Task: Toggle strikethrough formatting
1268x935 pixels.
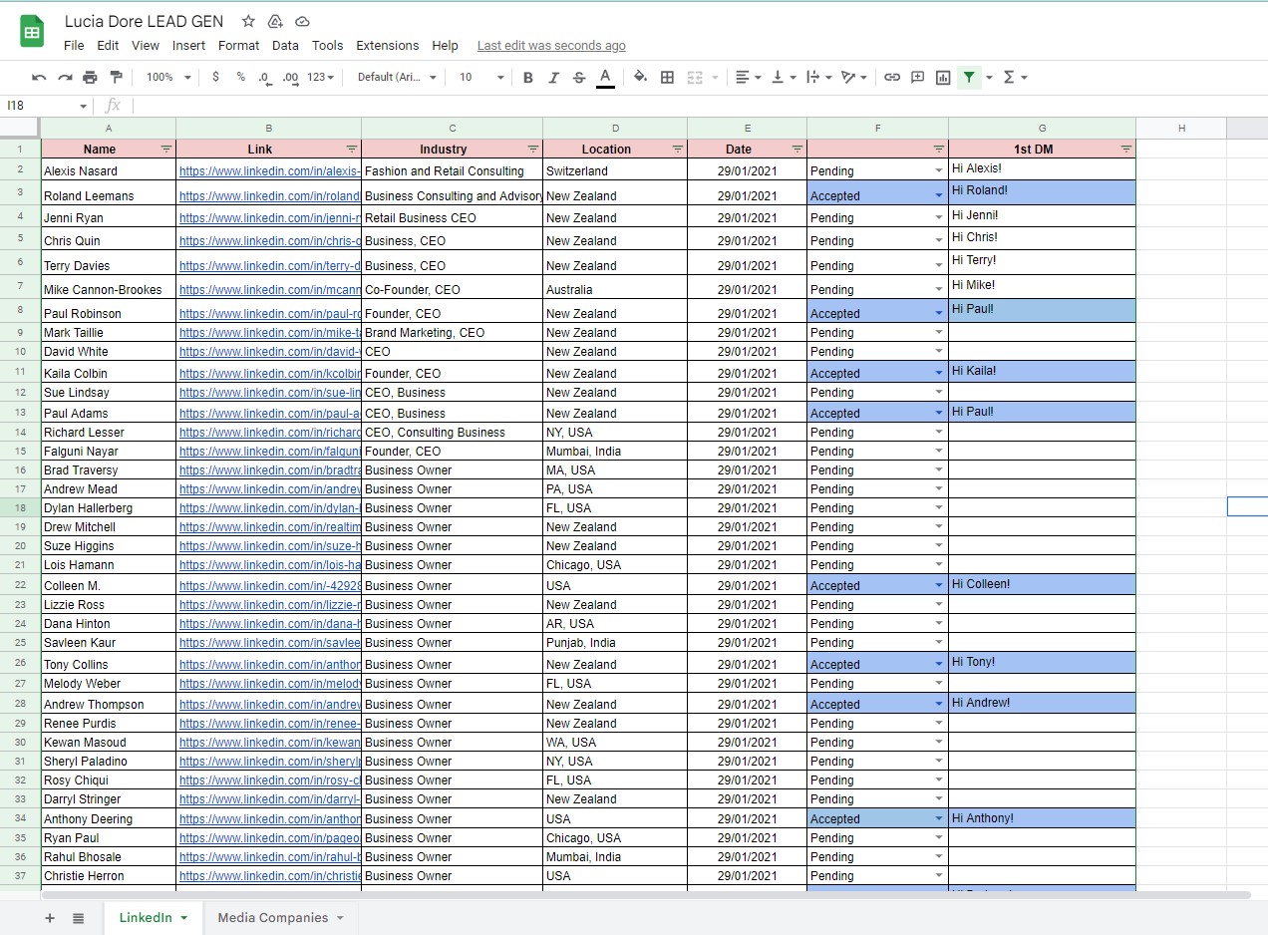Action: point(579,78)
